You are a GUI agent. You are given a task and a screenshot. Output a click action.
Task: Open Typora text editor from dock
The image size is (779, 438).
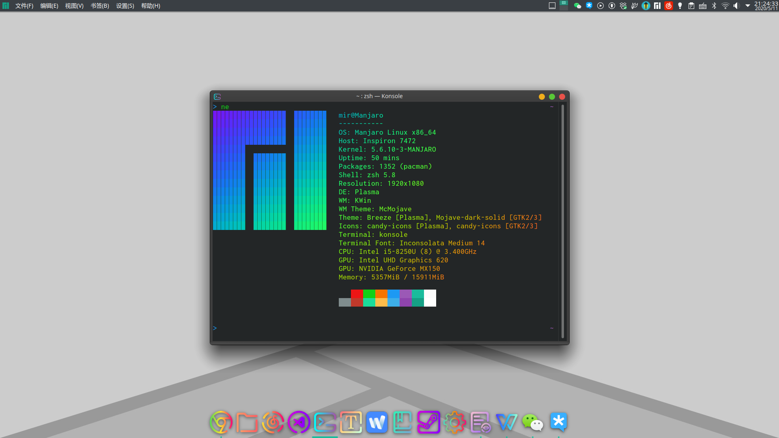point(351,422)
